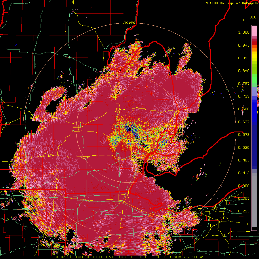Pick the pink segment of the color bar

click(x=254, y=31)
